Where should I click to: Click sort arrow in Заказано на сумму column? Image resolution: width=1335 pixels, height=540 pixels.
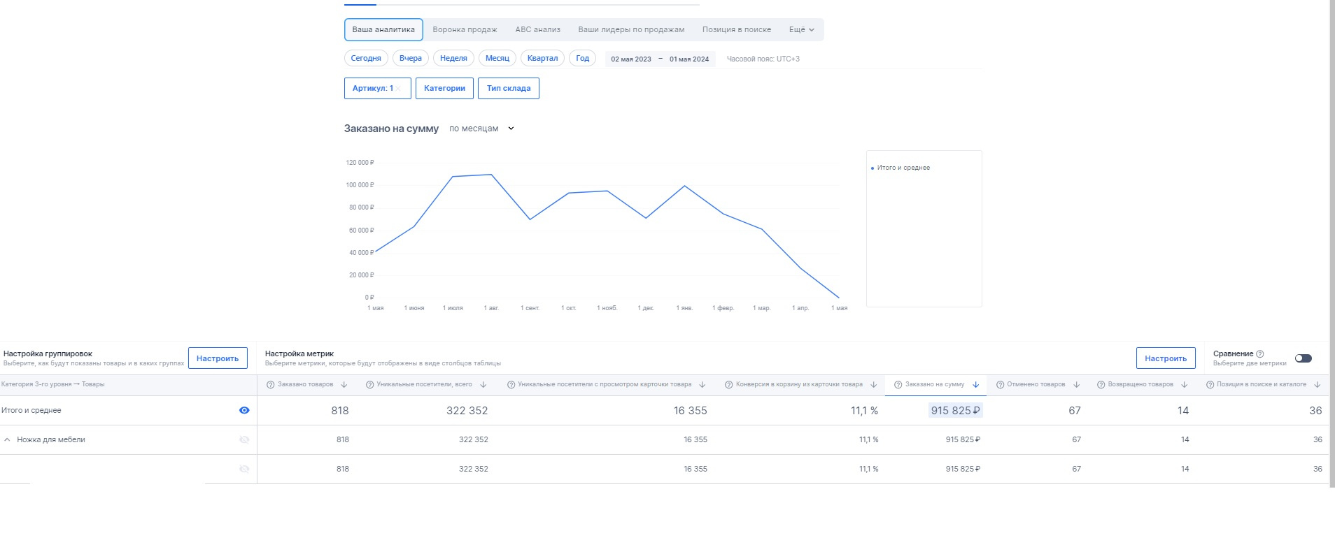pos(975,385)
